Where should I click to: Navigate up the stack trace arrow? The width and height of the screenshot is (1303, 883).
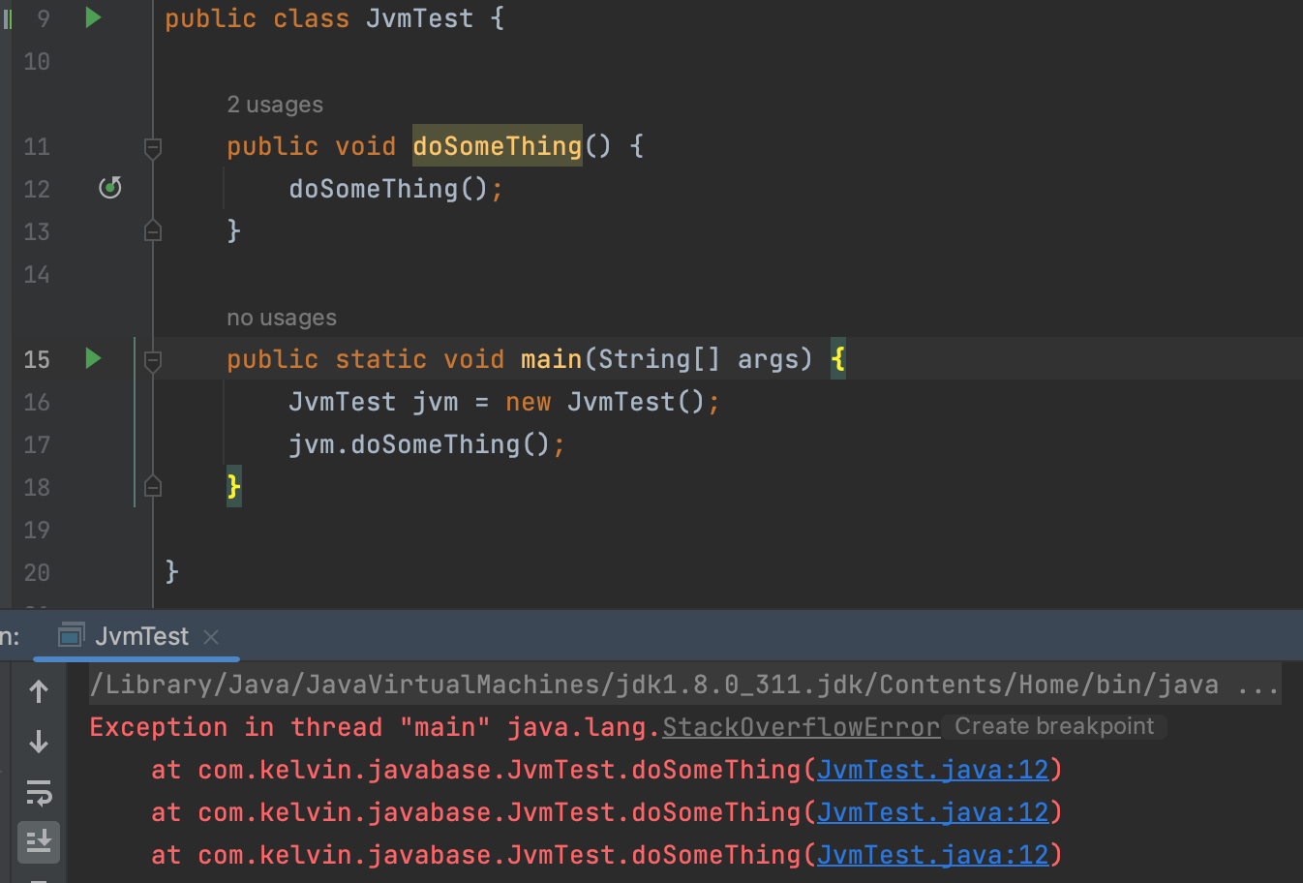coord(39,691)
